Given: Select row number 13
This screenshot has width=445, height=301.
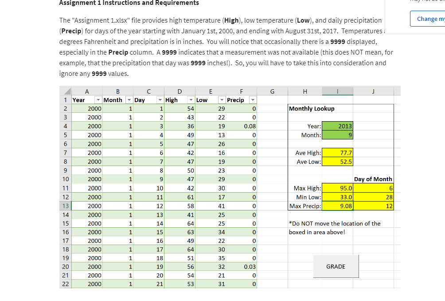Looking at the screenshot, I should (x=65, y=206).
